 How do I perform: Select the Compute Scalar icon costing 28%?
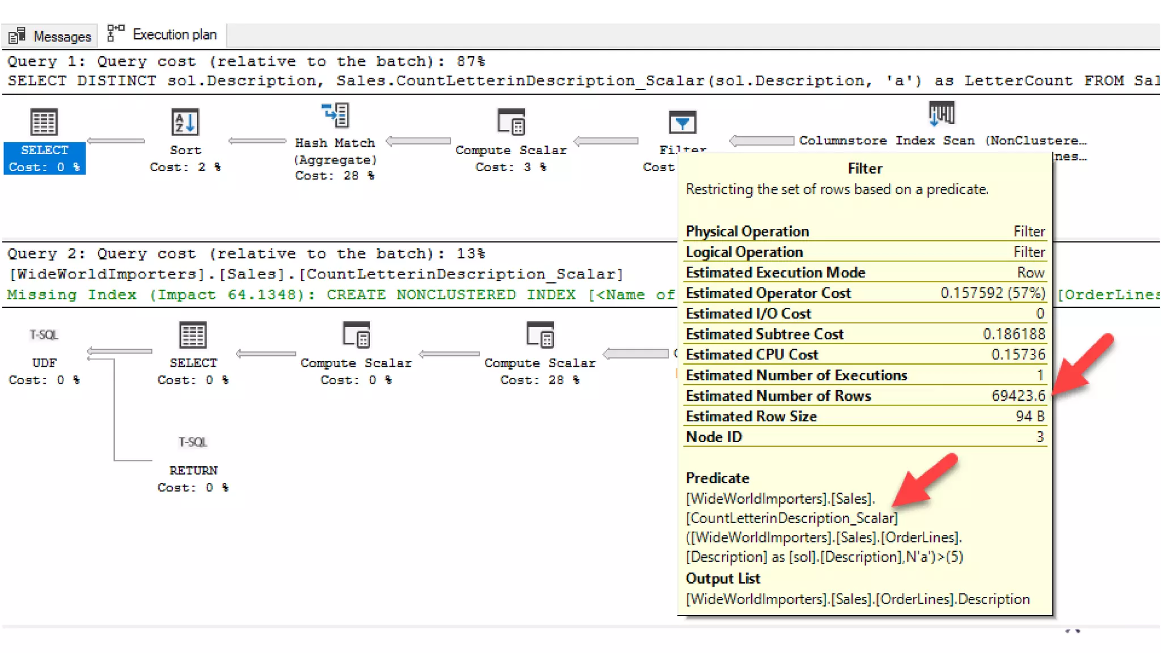click(540, 334)
